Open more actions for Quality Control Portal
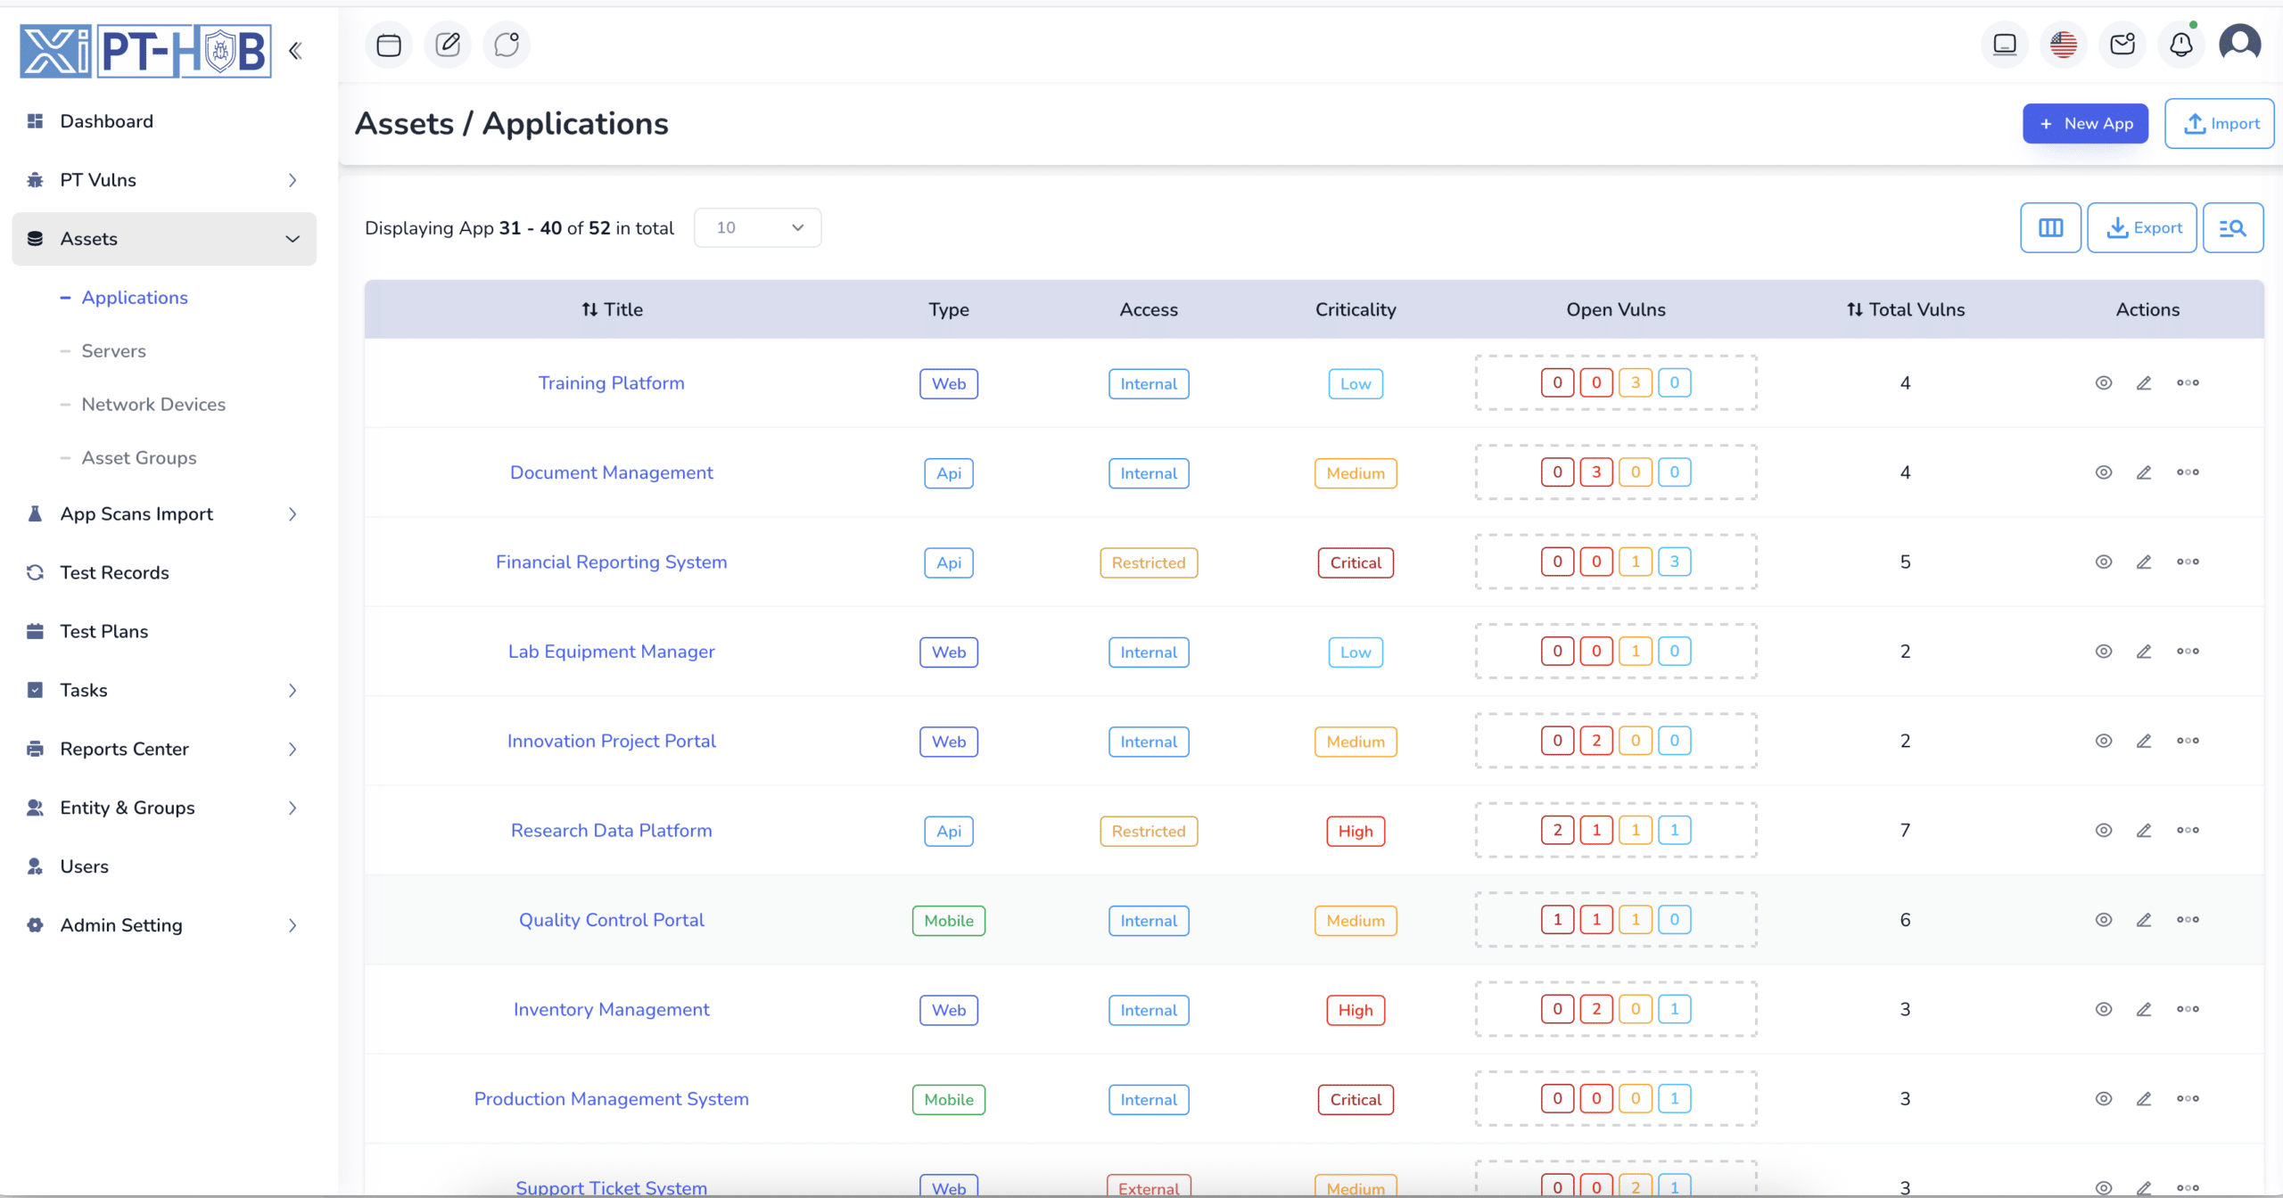The width and height of the screenshot is (2283, 1198). tap(2188, 920)
